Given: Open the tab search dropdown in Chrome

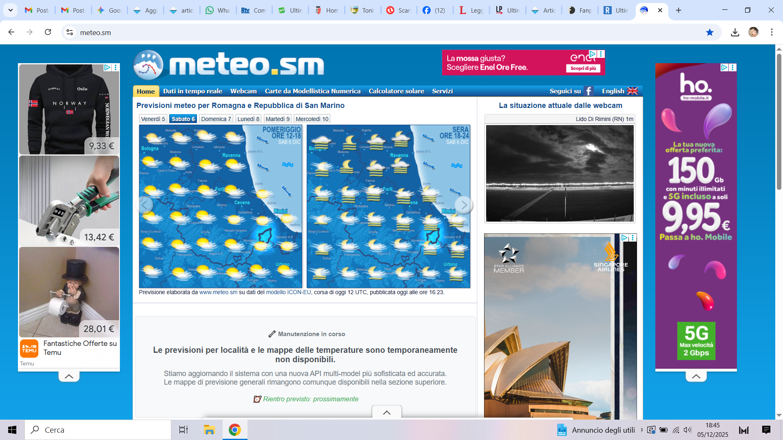Looking at the screenshot, I should tap(11, 10).
